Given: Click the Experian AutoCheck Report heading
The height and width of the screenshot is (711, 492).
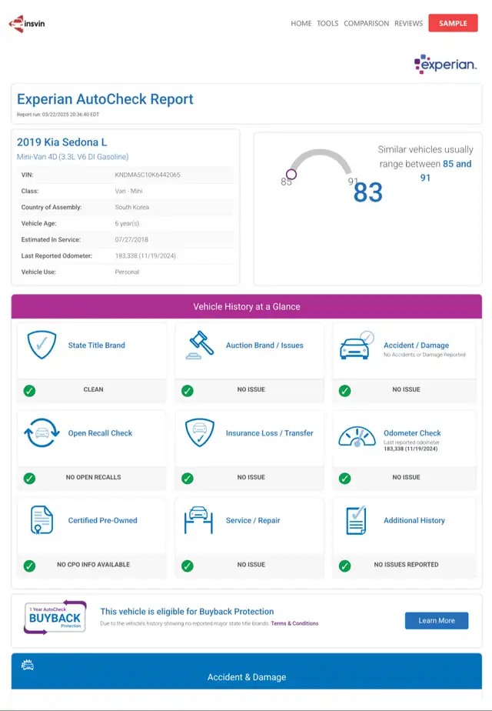Looking at the screenshot, I should 105,98.
